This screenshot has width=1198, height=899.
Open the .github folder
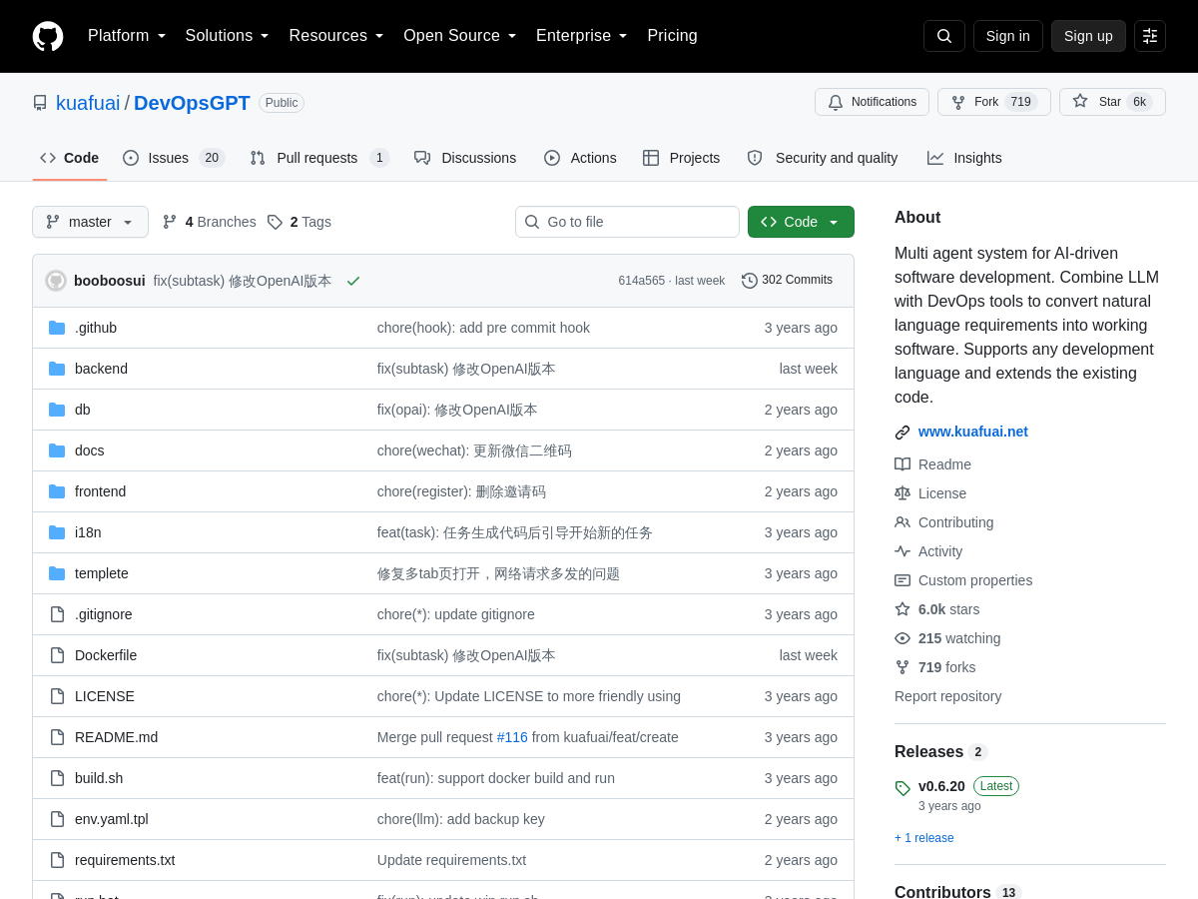point(96,328)
